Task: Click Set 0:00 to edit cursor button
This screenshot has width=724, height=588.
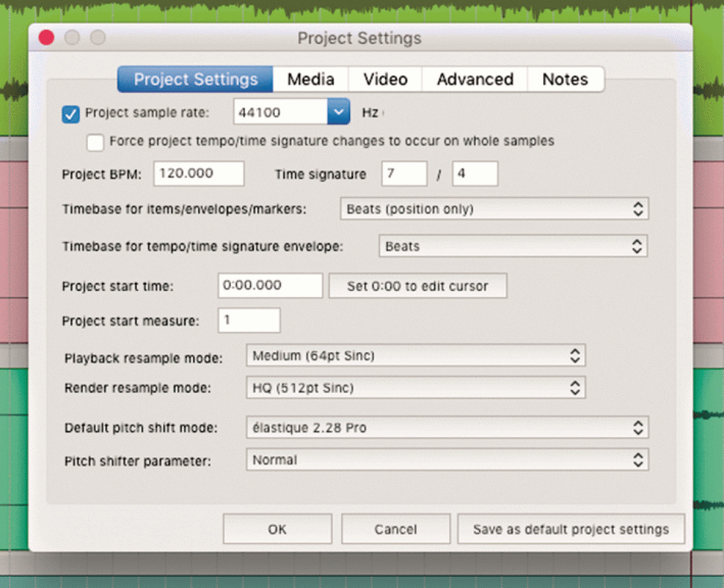Action: pos(418,286)
